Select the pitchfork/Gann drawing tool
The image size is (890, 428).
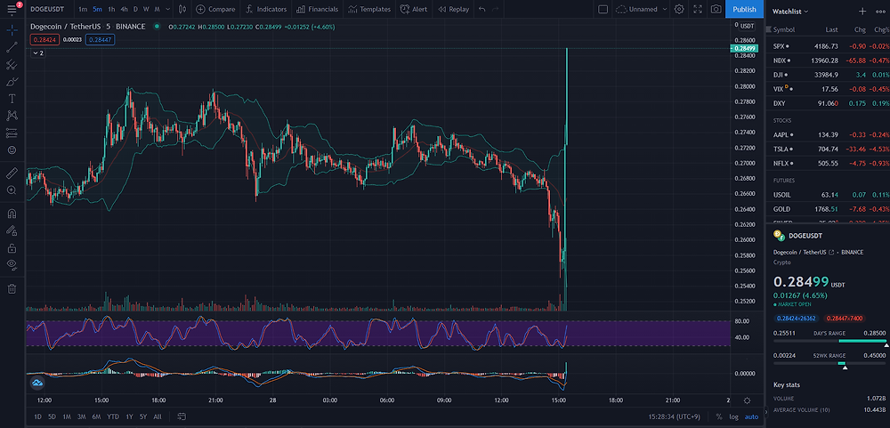click(12, 65)
